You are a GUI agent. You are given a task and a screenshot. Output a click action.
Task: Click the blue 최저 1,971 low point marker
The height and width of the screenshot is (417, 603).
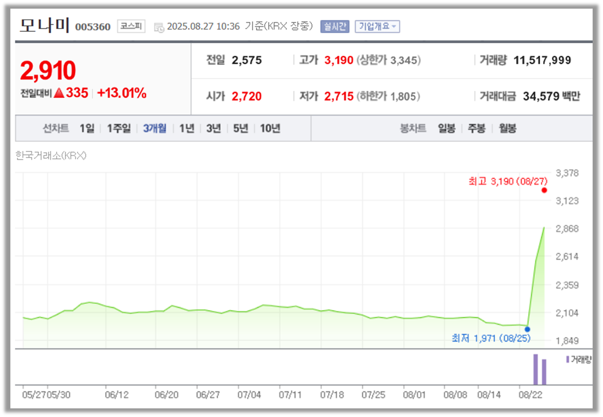[x=527, y=329]
